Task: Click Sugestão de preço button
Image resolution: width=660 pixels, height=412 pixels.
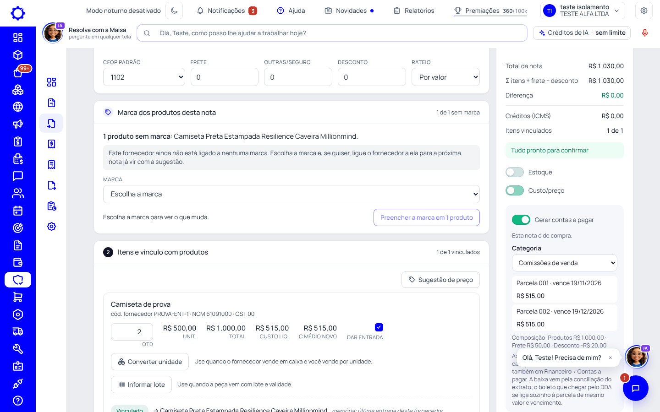Action: point(440,280)
